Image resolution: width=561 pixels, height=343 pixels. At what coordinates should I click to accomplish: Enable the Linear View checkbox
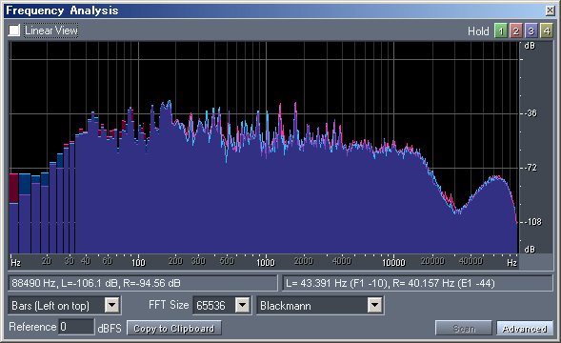click(x=14, y=30)
